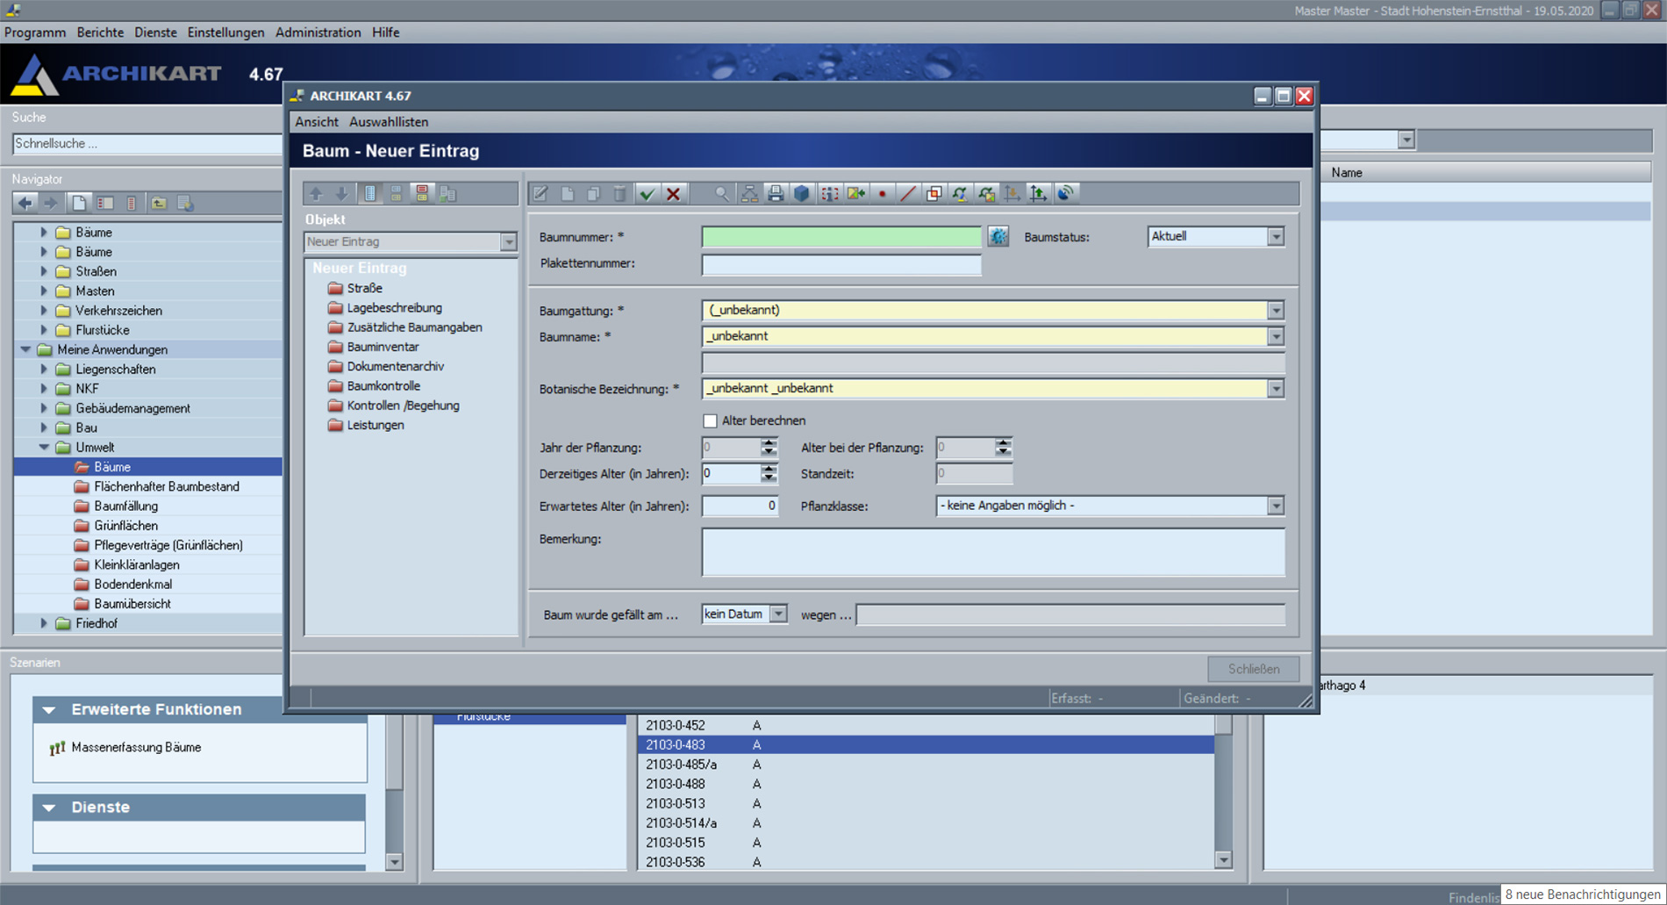This screenshot has width=1667, height=905.
Task: Save the entry with the green checkmark
Action: coord(647,194)
